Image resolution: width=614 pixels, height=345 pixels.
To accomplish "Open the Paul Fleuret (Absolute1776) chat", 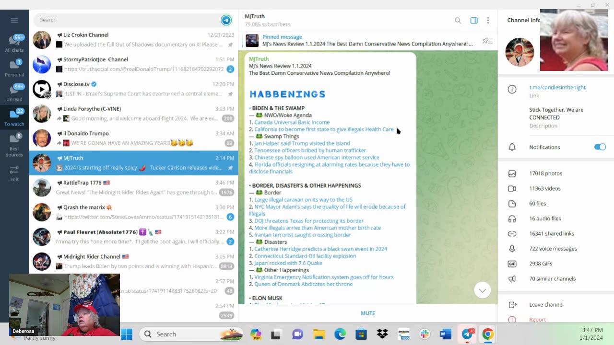I will click(x=133, y=237).
